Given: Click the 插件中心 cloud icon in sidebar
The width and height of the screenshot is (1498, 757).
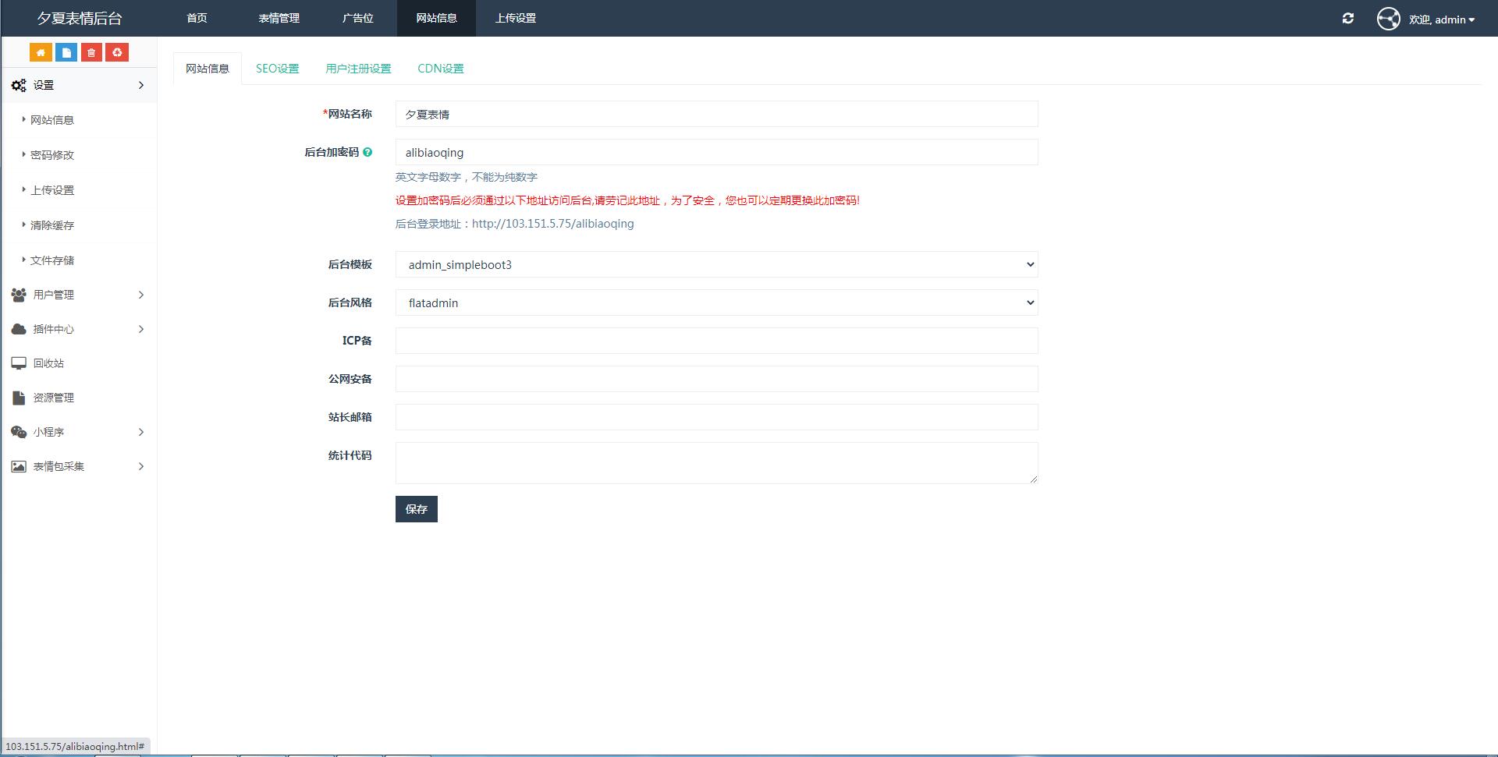Looking at the screenshot, I should 18,328.
